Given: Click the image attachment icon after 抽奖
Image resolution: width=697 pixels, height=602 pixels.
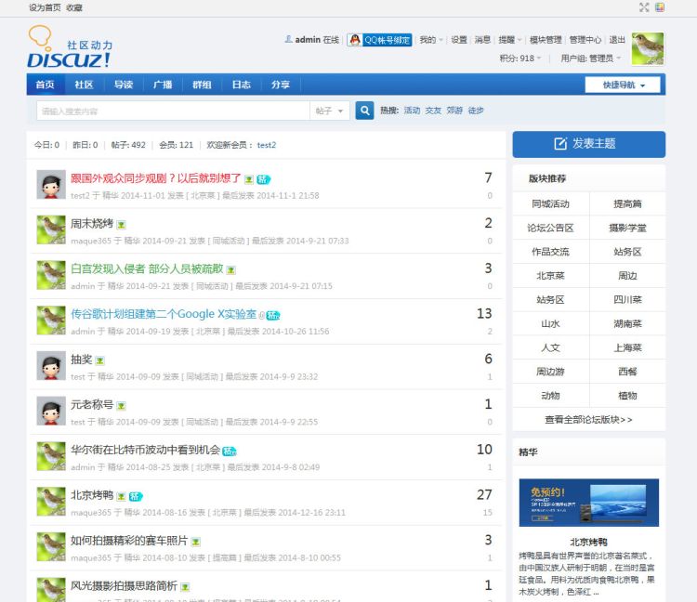Looking at the screenshot, I should 100,360.
